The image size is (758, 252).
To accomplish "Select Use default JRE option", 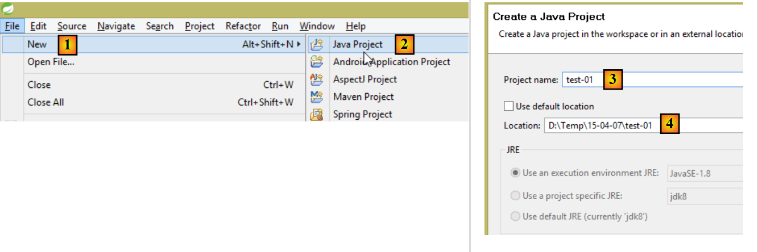I will tap(515, 216).
